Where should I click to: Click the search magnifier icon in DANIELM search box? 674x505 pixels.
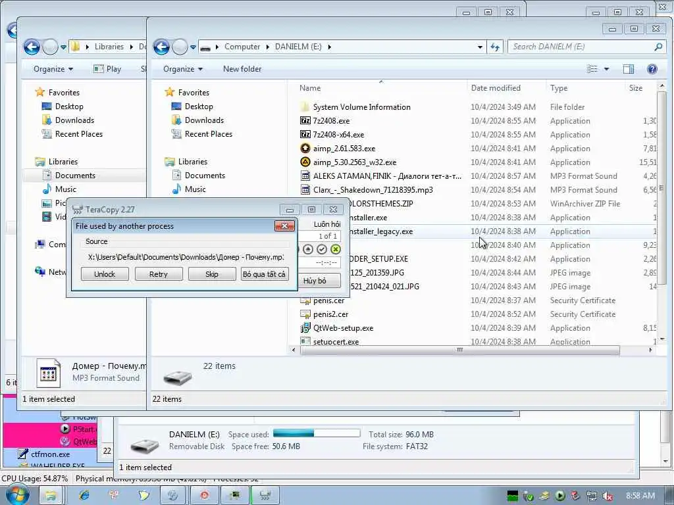click(x=658, y=47)
